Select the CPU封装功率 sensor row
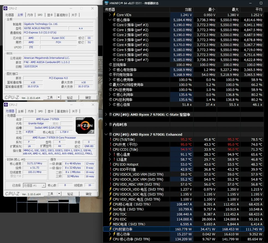 point(184,229)
